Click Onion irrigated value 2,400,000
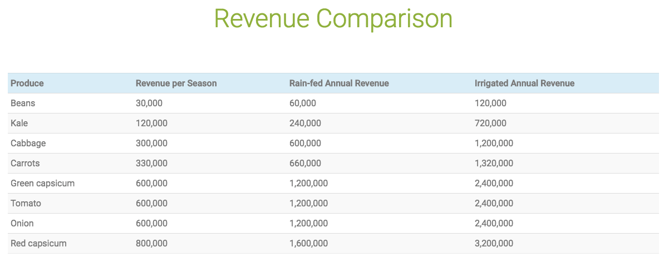Image resolution: width=664 pixels, height=257 pixels. tap(494, 223)
